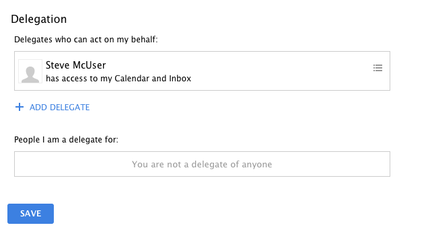Click the 'Delegates who can act on my behalf' label
Viewport: 430px width, 246px height.
click(x=86, y=40)
